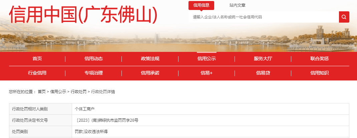Click 信用承诺 in the navigation bar
Viewport: 357px width, 138px height.
pyautogui.click(x=150, y=73)
